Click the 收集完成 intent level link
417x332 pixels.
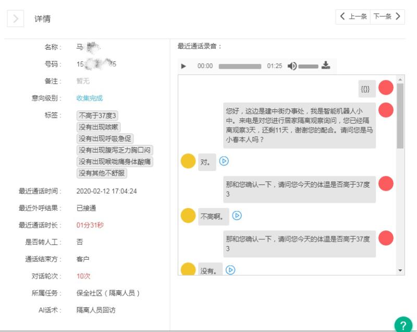90,98
